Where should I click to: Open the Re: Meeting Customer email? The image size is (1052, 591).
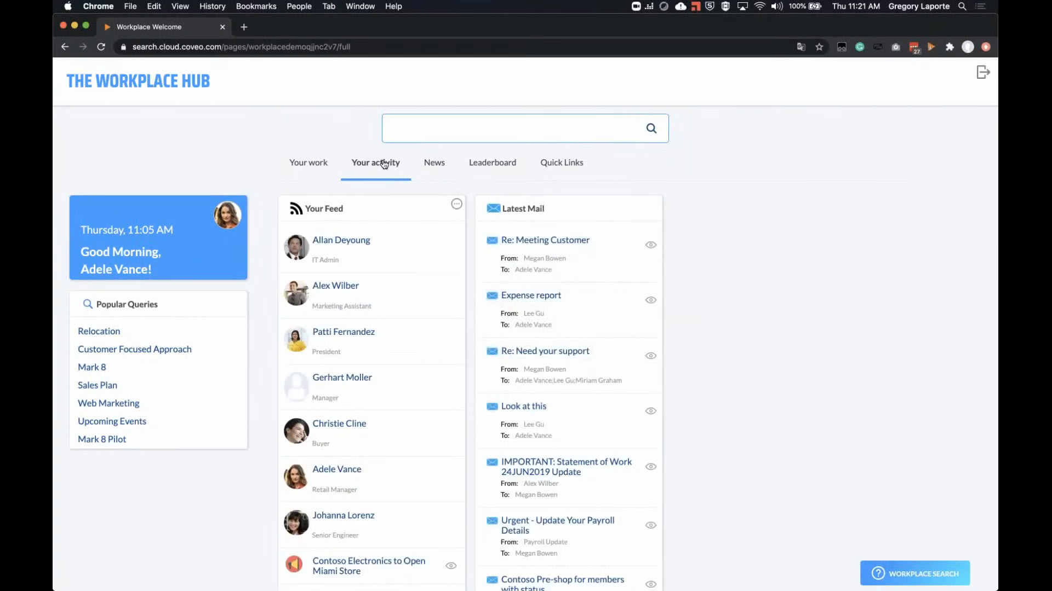pos(545,240)
